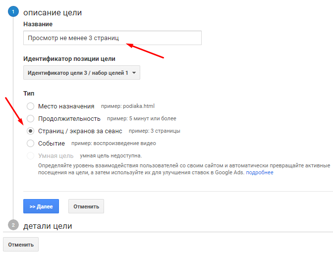333x254 pixels.
Task: Select 'Страниц / экранов за сеанс' radio option
Action: click(31, 131)
